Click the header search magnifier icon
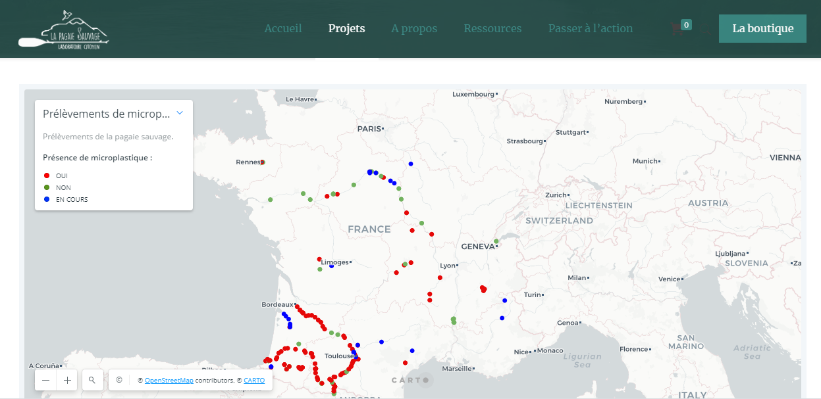 [x=705, y=29]
